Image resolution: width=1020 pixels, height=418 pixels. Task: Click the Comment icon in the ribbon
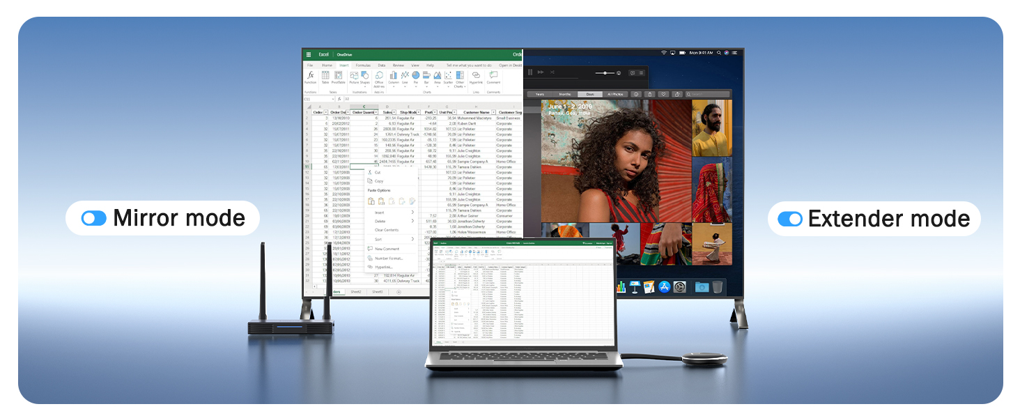tap(493, 77)
